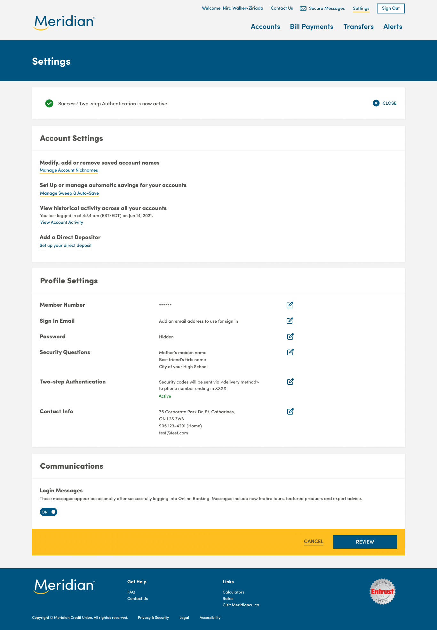The image size is (437, 630).
Task: Open the Alerts section
Action: 393,27
